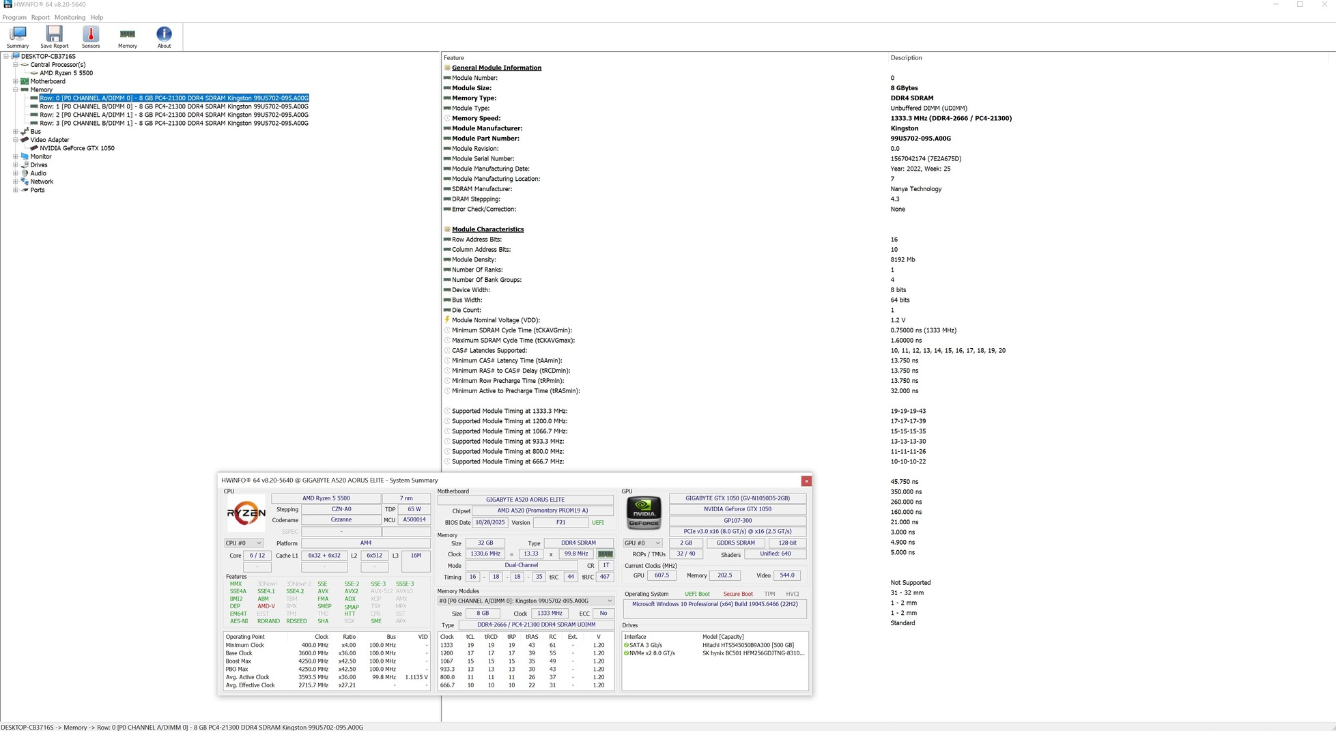The height and width of the screenshot is (731, 1336).
Task: Click the NVIDIA GeForce logo in System Summary
Action: (644, 513)
